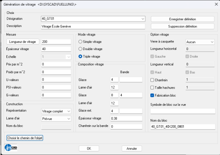The width and height of the screenshot is (220, 155).
Task: Confirm with the OK button
Action: point(89,148)
